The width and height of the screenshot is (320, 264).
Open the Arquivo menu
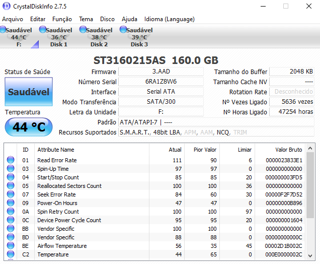point(13,19)
